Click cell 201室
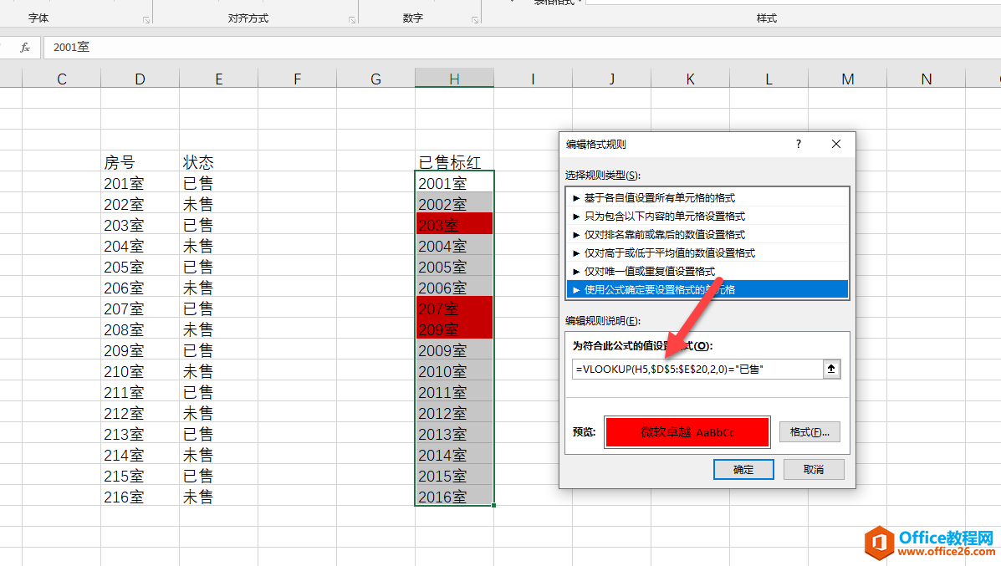This screenshot has width=1001, height=566. [x=140, y=183]
